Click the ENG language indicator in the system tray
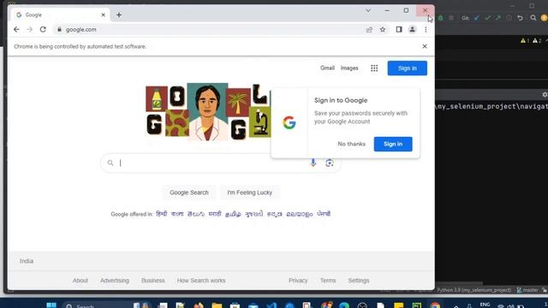This screenshot has height=308, width=548. (x=485, y=305)
